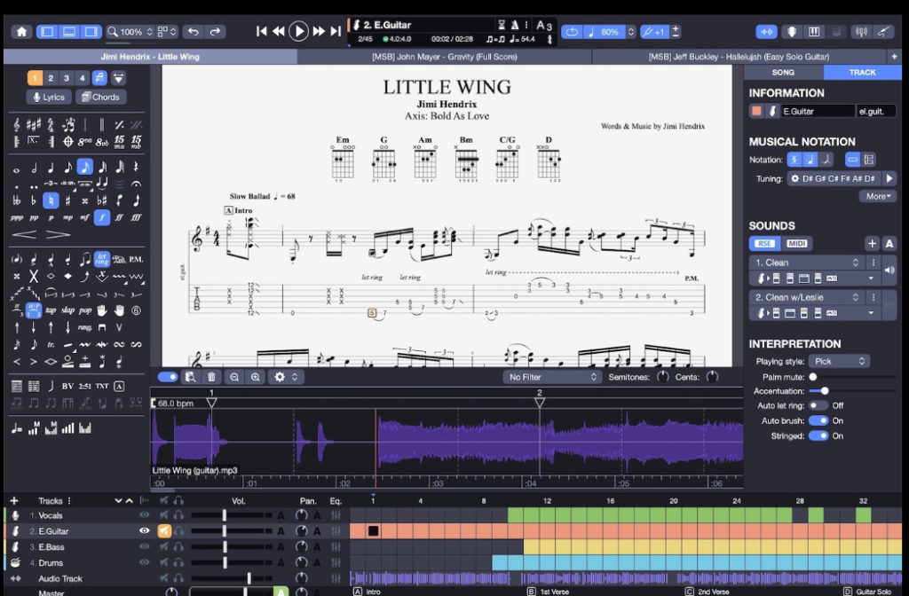Switch to the SONG tab

coord(783,72)
